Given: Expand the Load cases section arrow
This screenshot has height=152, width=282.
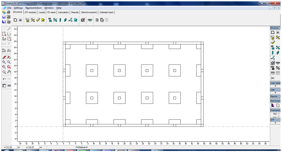Looking at the screenshot, I should coord(275,86).
